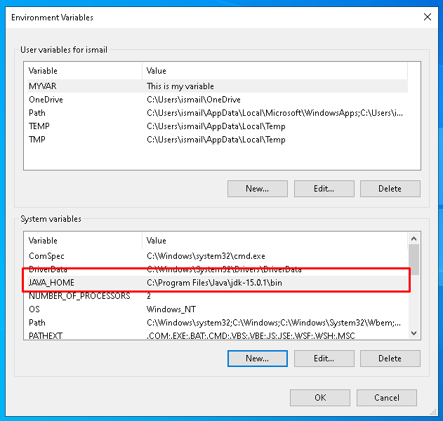This screenshot has height=421, width=443.
Task: Click New under System variables
Action: pyautogui.click(x=258, y=359)
